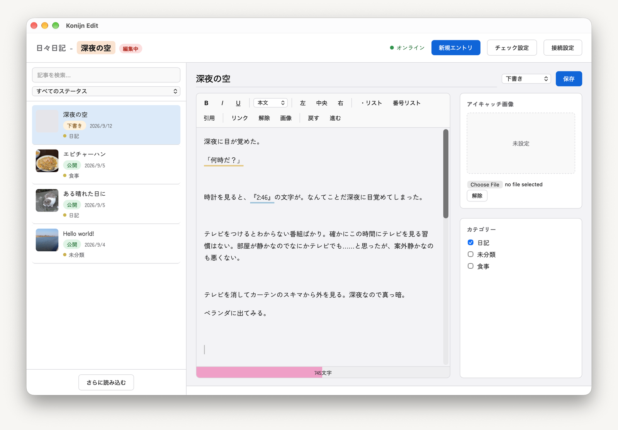Align text left with 左
618x430 pixels.
point(303,103)
